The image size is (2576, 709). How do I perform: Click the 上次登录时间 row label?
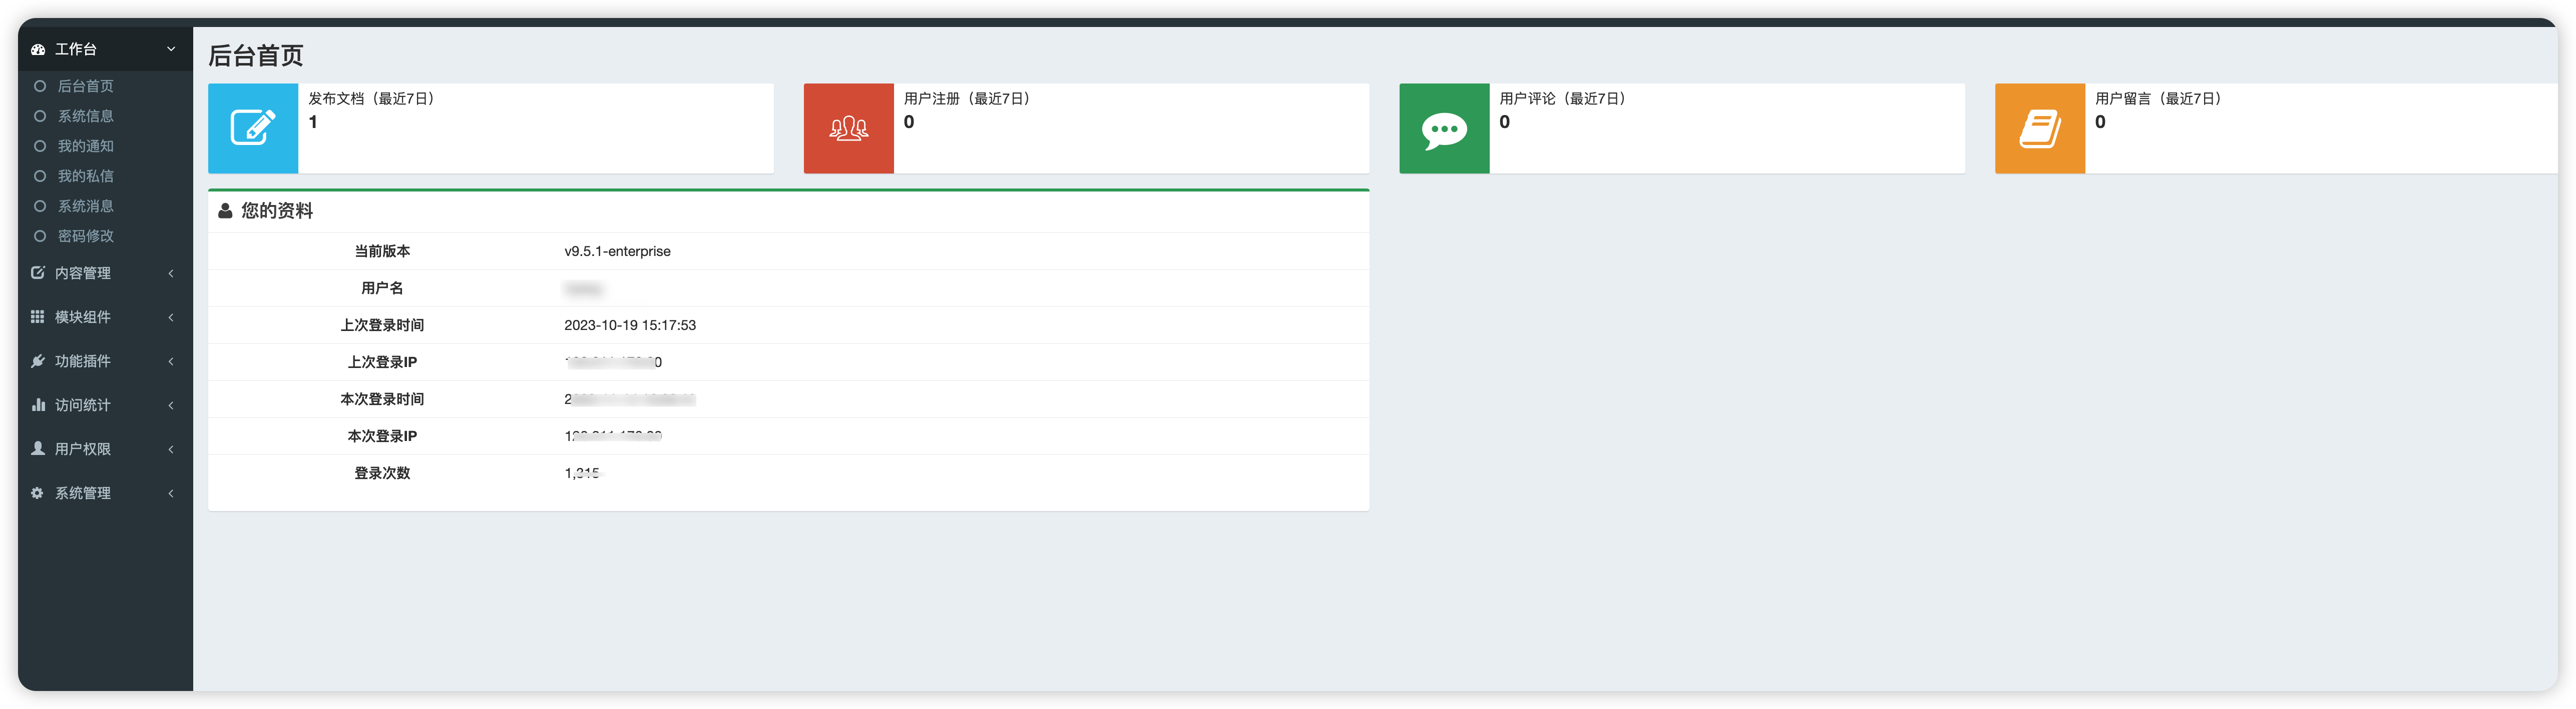[x=382, y=325]
